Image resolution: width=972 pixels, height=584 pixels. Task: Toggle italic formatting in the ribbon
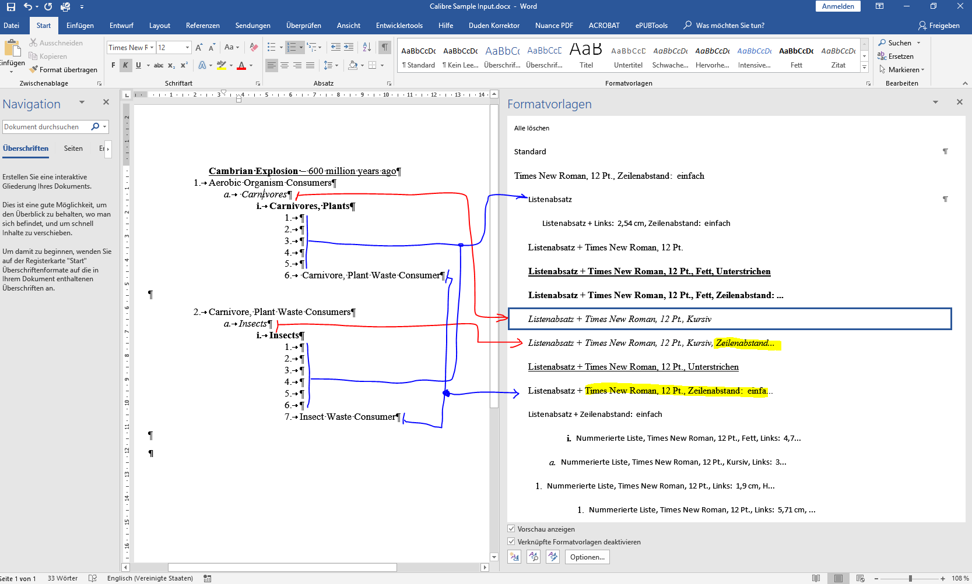pos(125,65)
